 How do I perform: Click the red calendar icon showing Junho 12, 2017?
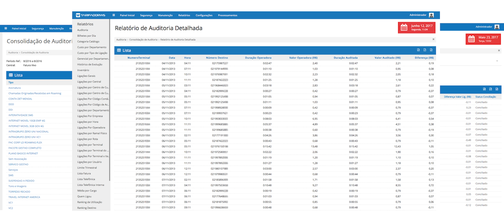(x=404, y=27)
